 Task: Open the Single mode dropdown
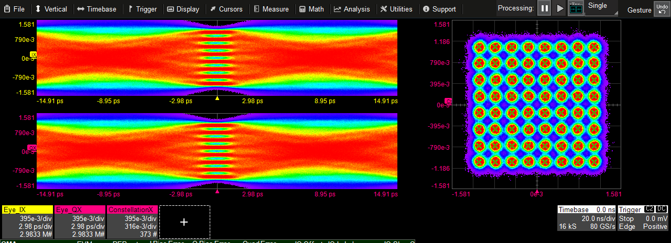tap(601, 8)
